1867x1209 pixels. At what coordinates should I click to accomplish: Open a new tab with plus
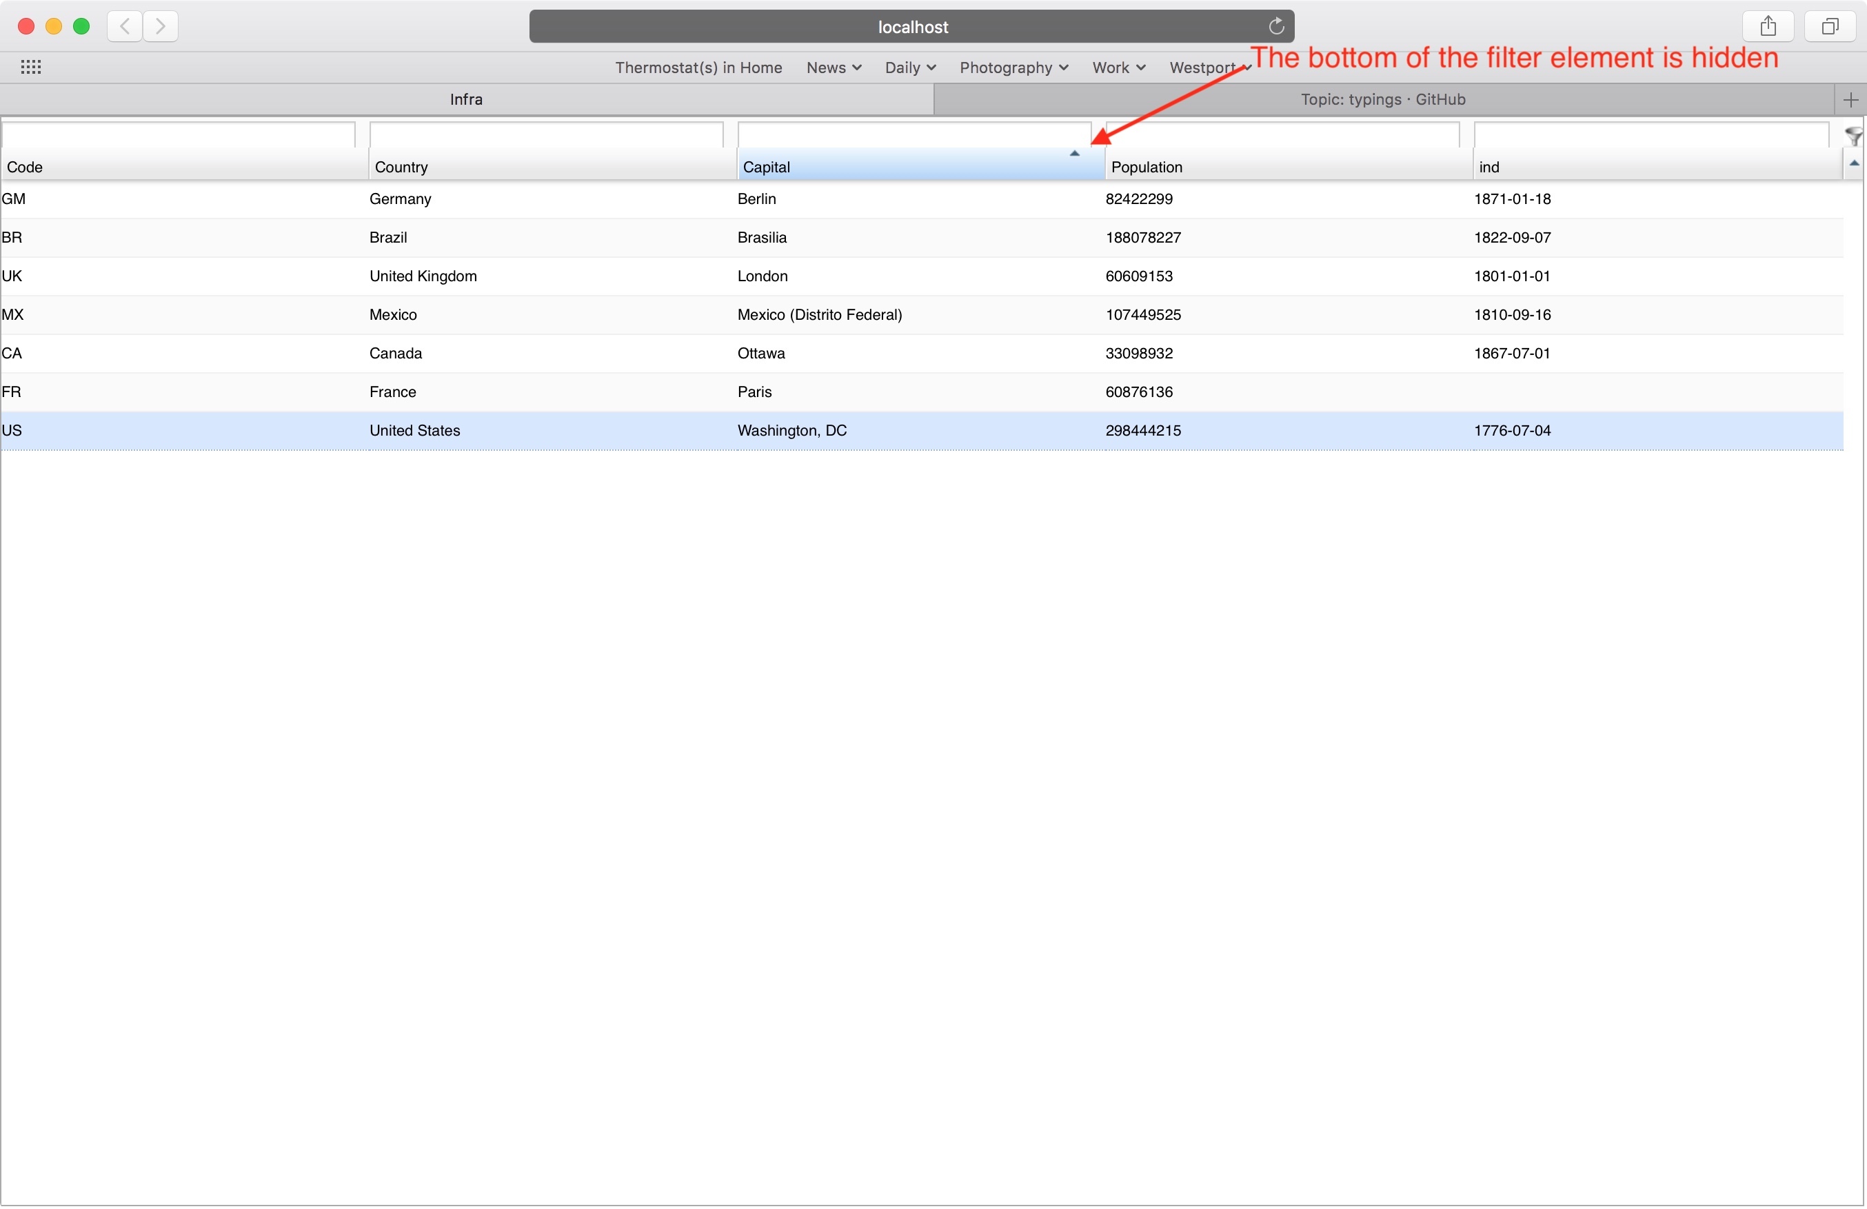1850,99
